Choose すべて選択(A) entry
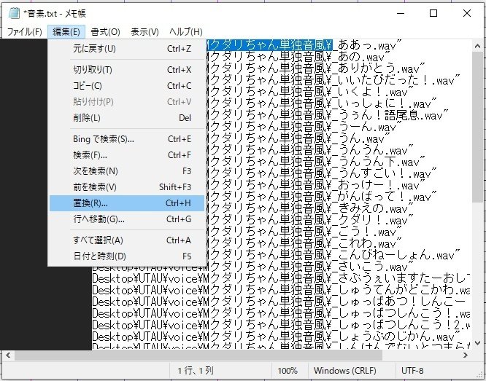The image size is (486, 381). click(127, 240)
